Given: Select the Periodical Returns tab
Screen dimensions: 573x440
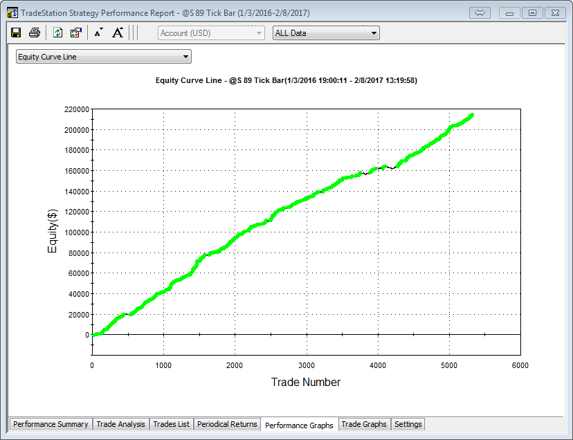Looking at the screenshot, I should click(227, 424).
